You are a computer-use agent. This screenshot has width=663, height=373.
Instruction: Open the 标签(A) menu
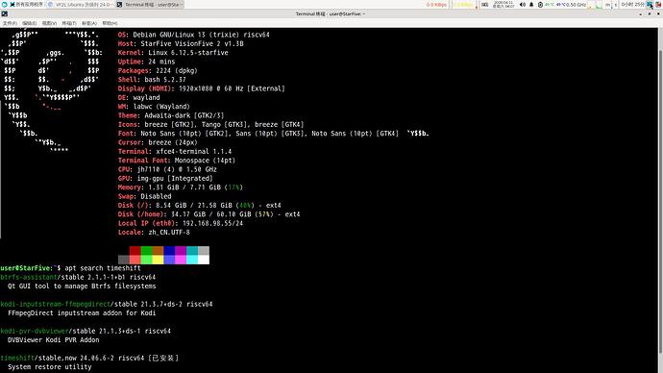tap(88, 23)
